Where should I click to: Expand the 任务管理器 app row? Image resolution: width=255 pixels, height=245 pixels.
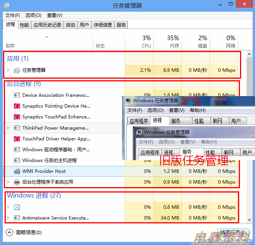(8, 70)
